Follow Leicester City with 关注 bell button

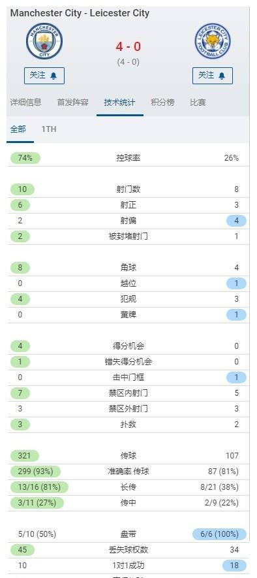coord(213,76)
